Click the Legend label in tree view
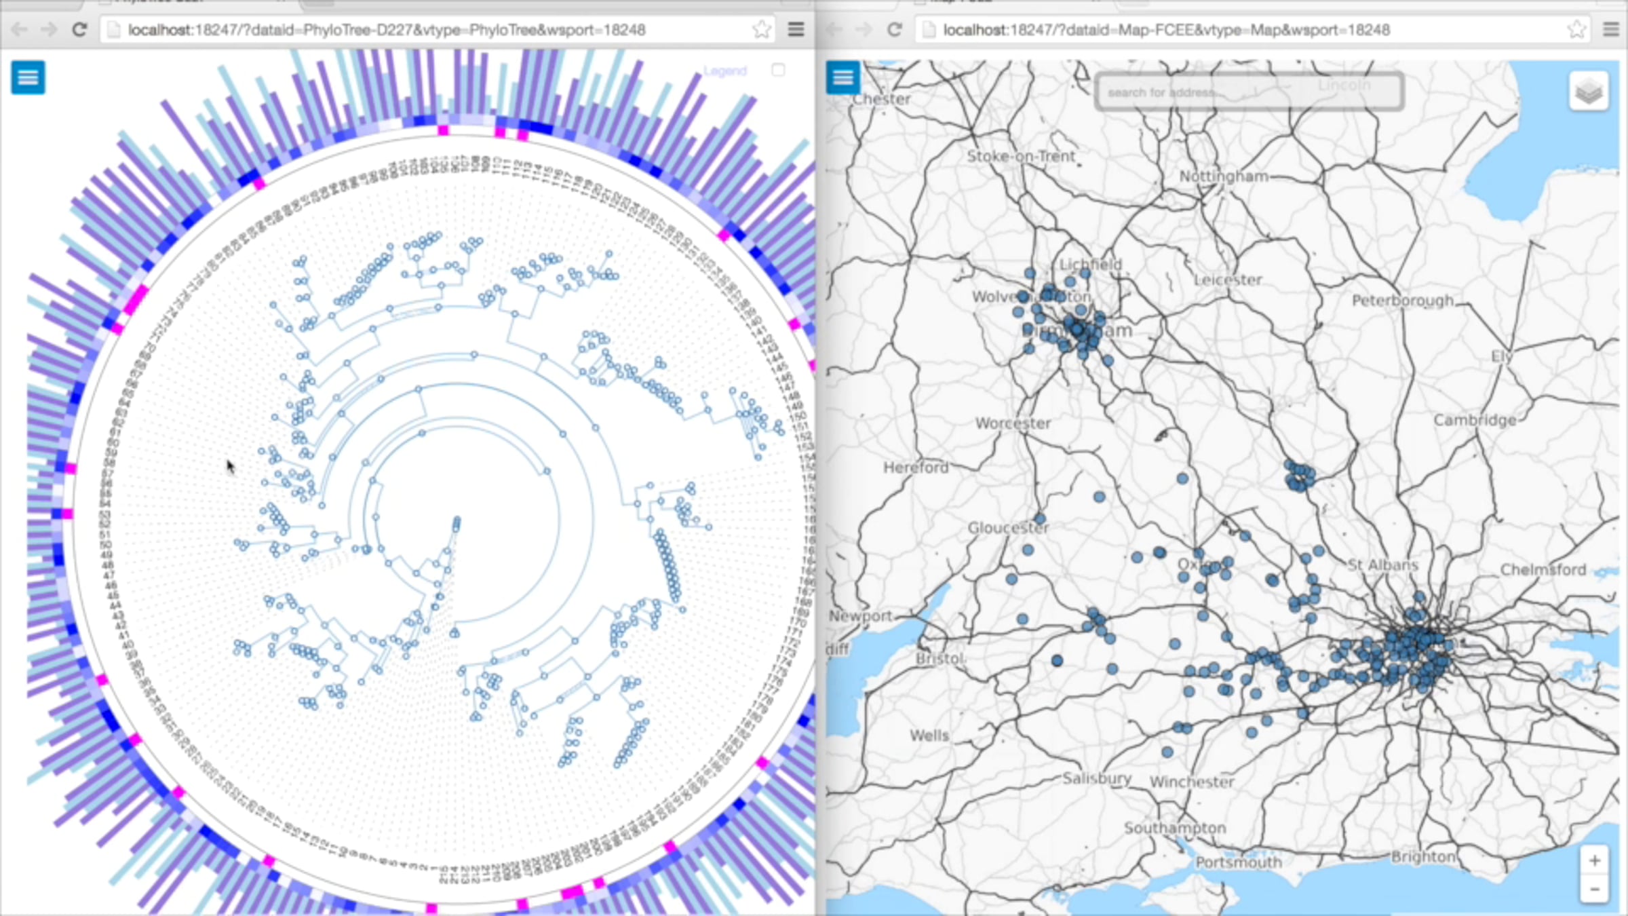 [x=724, y=71]
